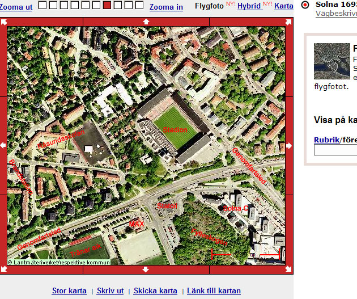This screenshot has width=357, height=299.
Task: Select the fifth zoom level box
Action: point(86,5)
